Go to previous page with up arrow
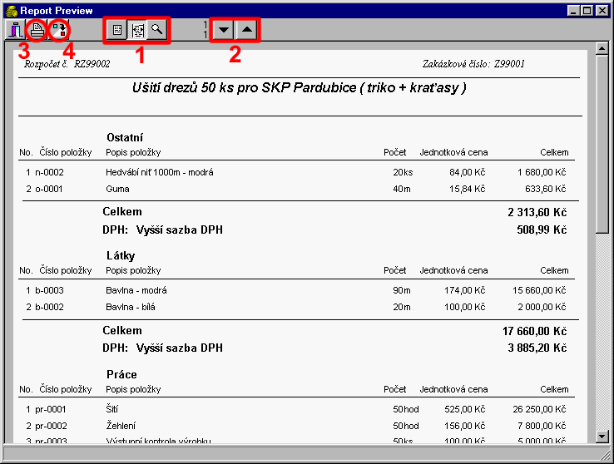 [246, 31]
